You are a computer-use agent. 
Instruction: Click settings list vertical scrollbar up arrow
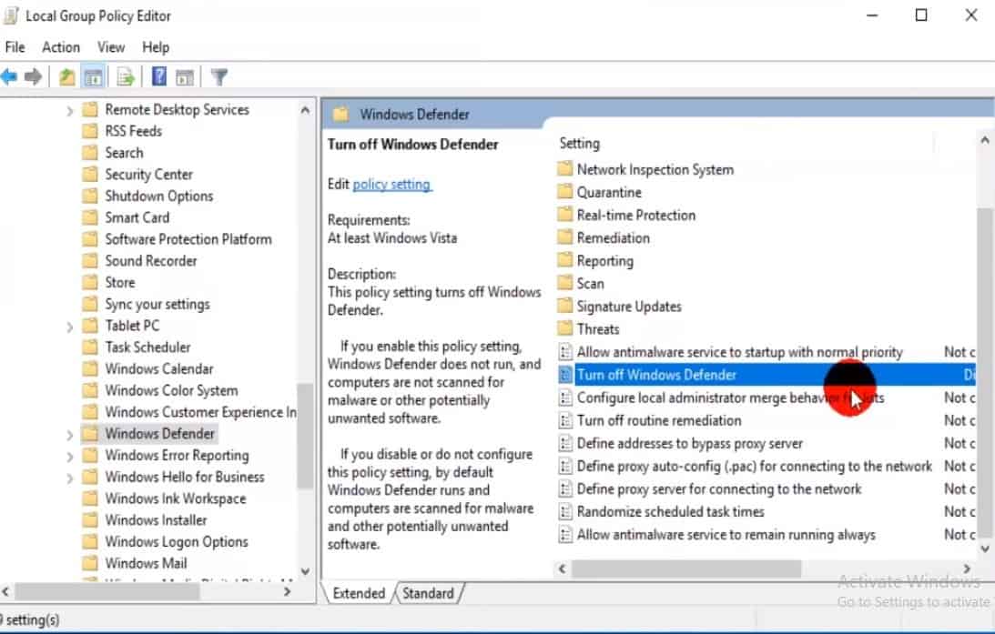tap(985, 141)
